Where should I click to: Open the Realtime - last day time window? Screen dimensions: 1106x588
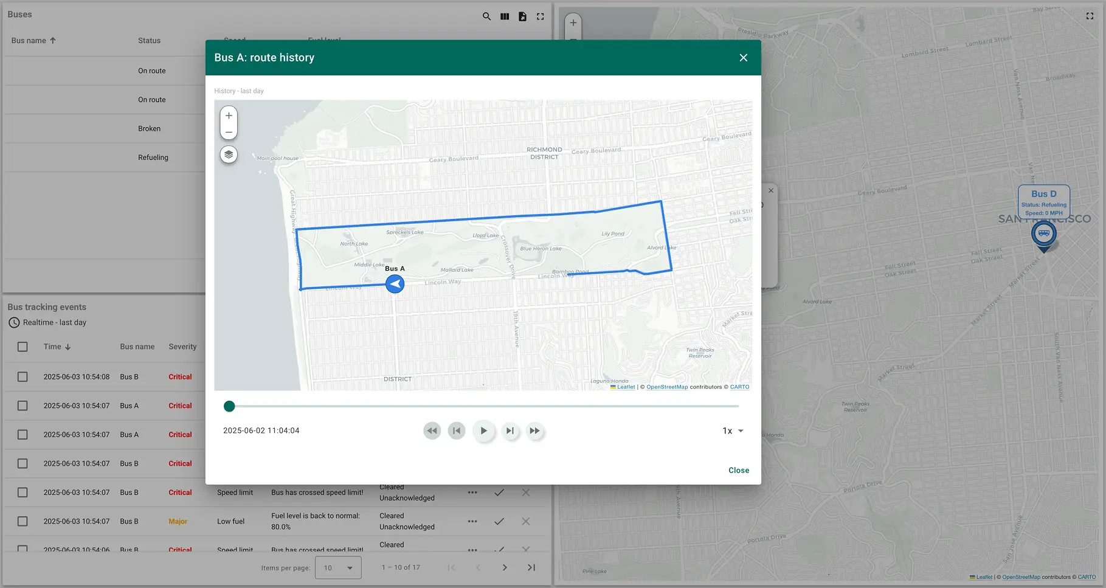point(47,322)
